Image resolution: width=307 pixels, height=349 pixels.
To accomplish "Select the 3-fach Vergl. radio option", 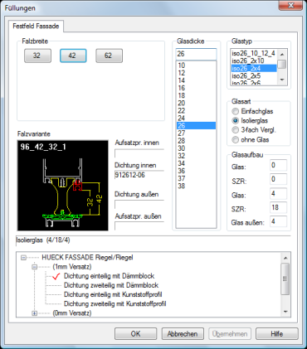I will [235, 130].
